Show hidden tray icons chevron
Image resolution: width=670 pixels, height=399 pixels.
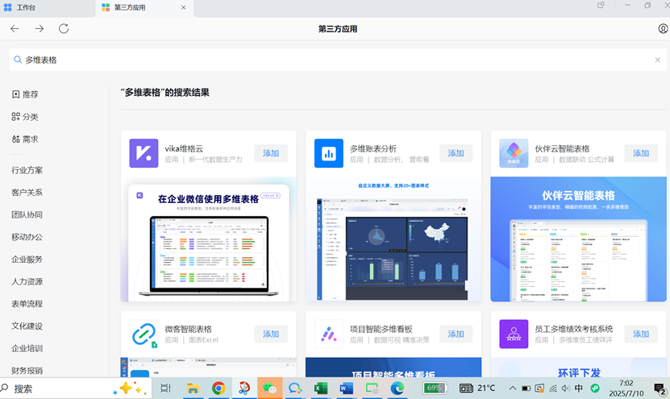tap(512, 389)
